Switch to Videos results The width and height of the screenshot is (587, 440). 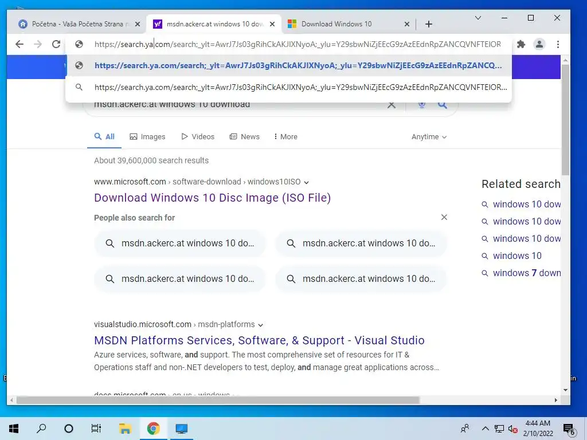[198, 136]
